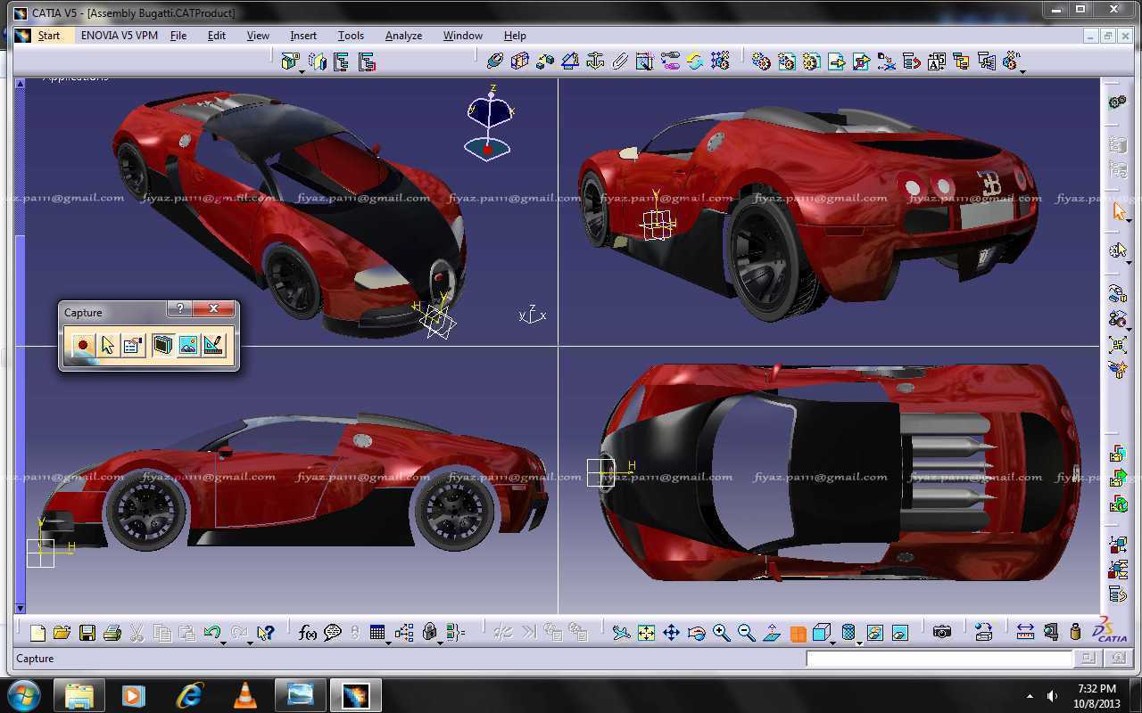Screen dimensions: 1142x713
Task: Expand the view mode dropdown arrow
Action: pos(860,642)
